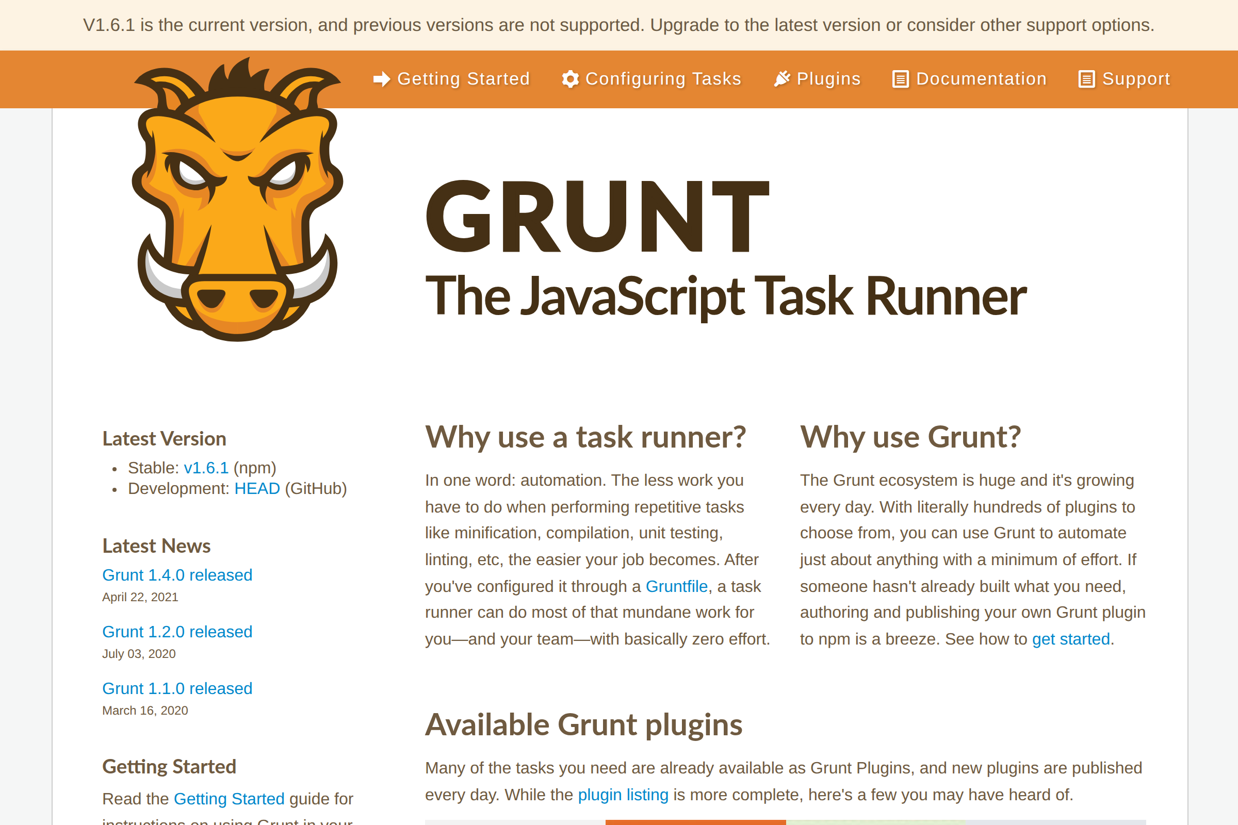Follow the get started link
Screen dimensions: 1238x825
tap(1071, 639)
